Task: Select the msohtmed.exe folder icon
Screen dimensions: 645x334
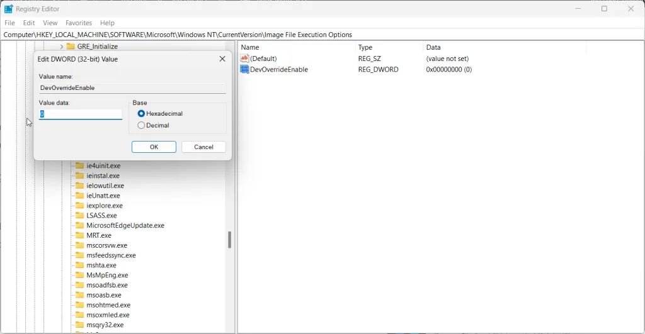Action: click(80, 305)
